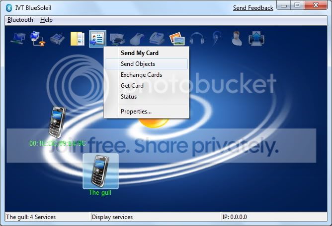This screenshot has width=332, height=226.
Task: Click 'Display services' status bar text
Action: tap(112, 217)
